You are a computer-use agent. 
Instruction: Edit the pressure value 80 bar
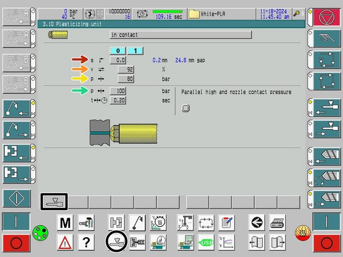[x=126, y=79]
